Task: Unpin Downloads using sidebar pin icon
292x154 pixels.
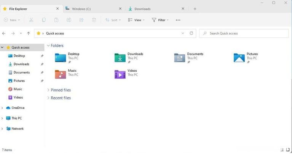Action: coord(42,64)
